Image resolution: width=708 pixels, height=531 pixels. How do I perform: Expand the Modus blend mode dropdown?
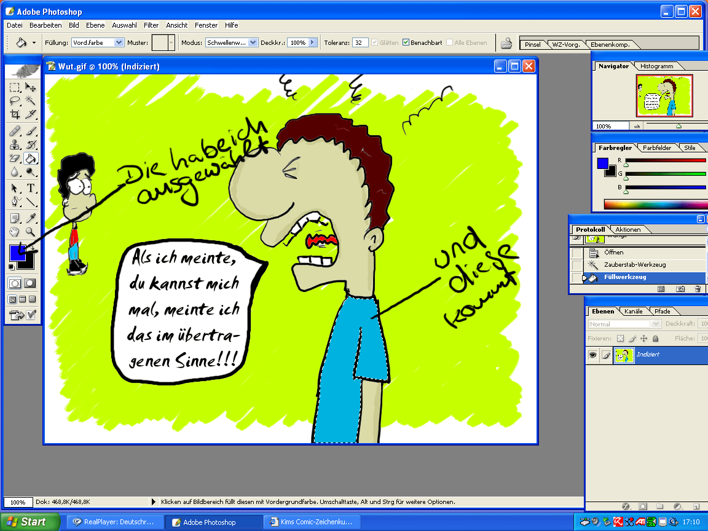[253, 43]
